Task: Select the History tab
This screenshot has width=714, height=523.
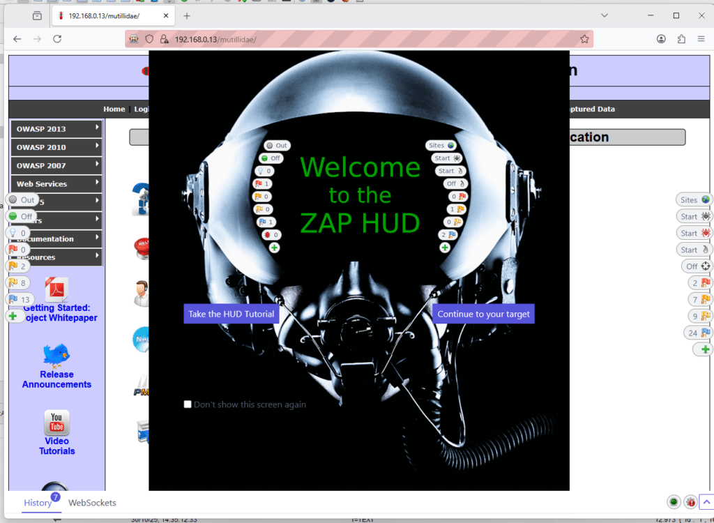Action: [38, 503]
